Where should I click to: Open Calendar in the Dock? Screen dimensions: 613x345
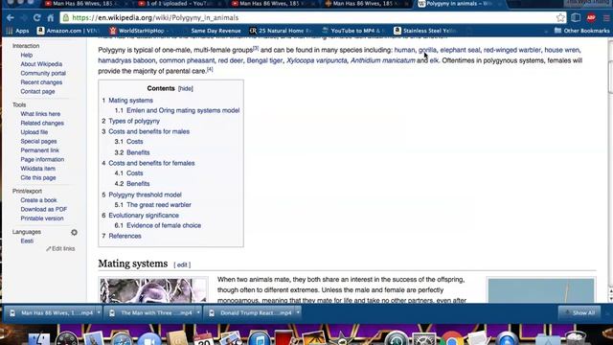[203, 338]
